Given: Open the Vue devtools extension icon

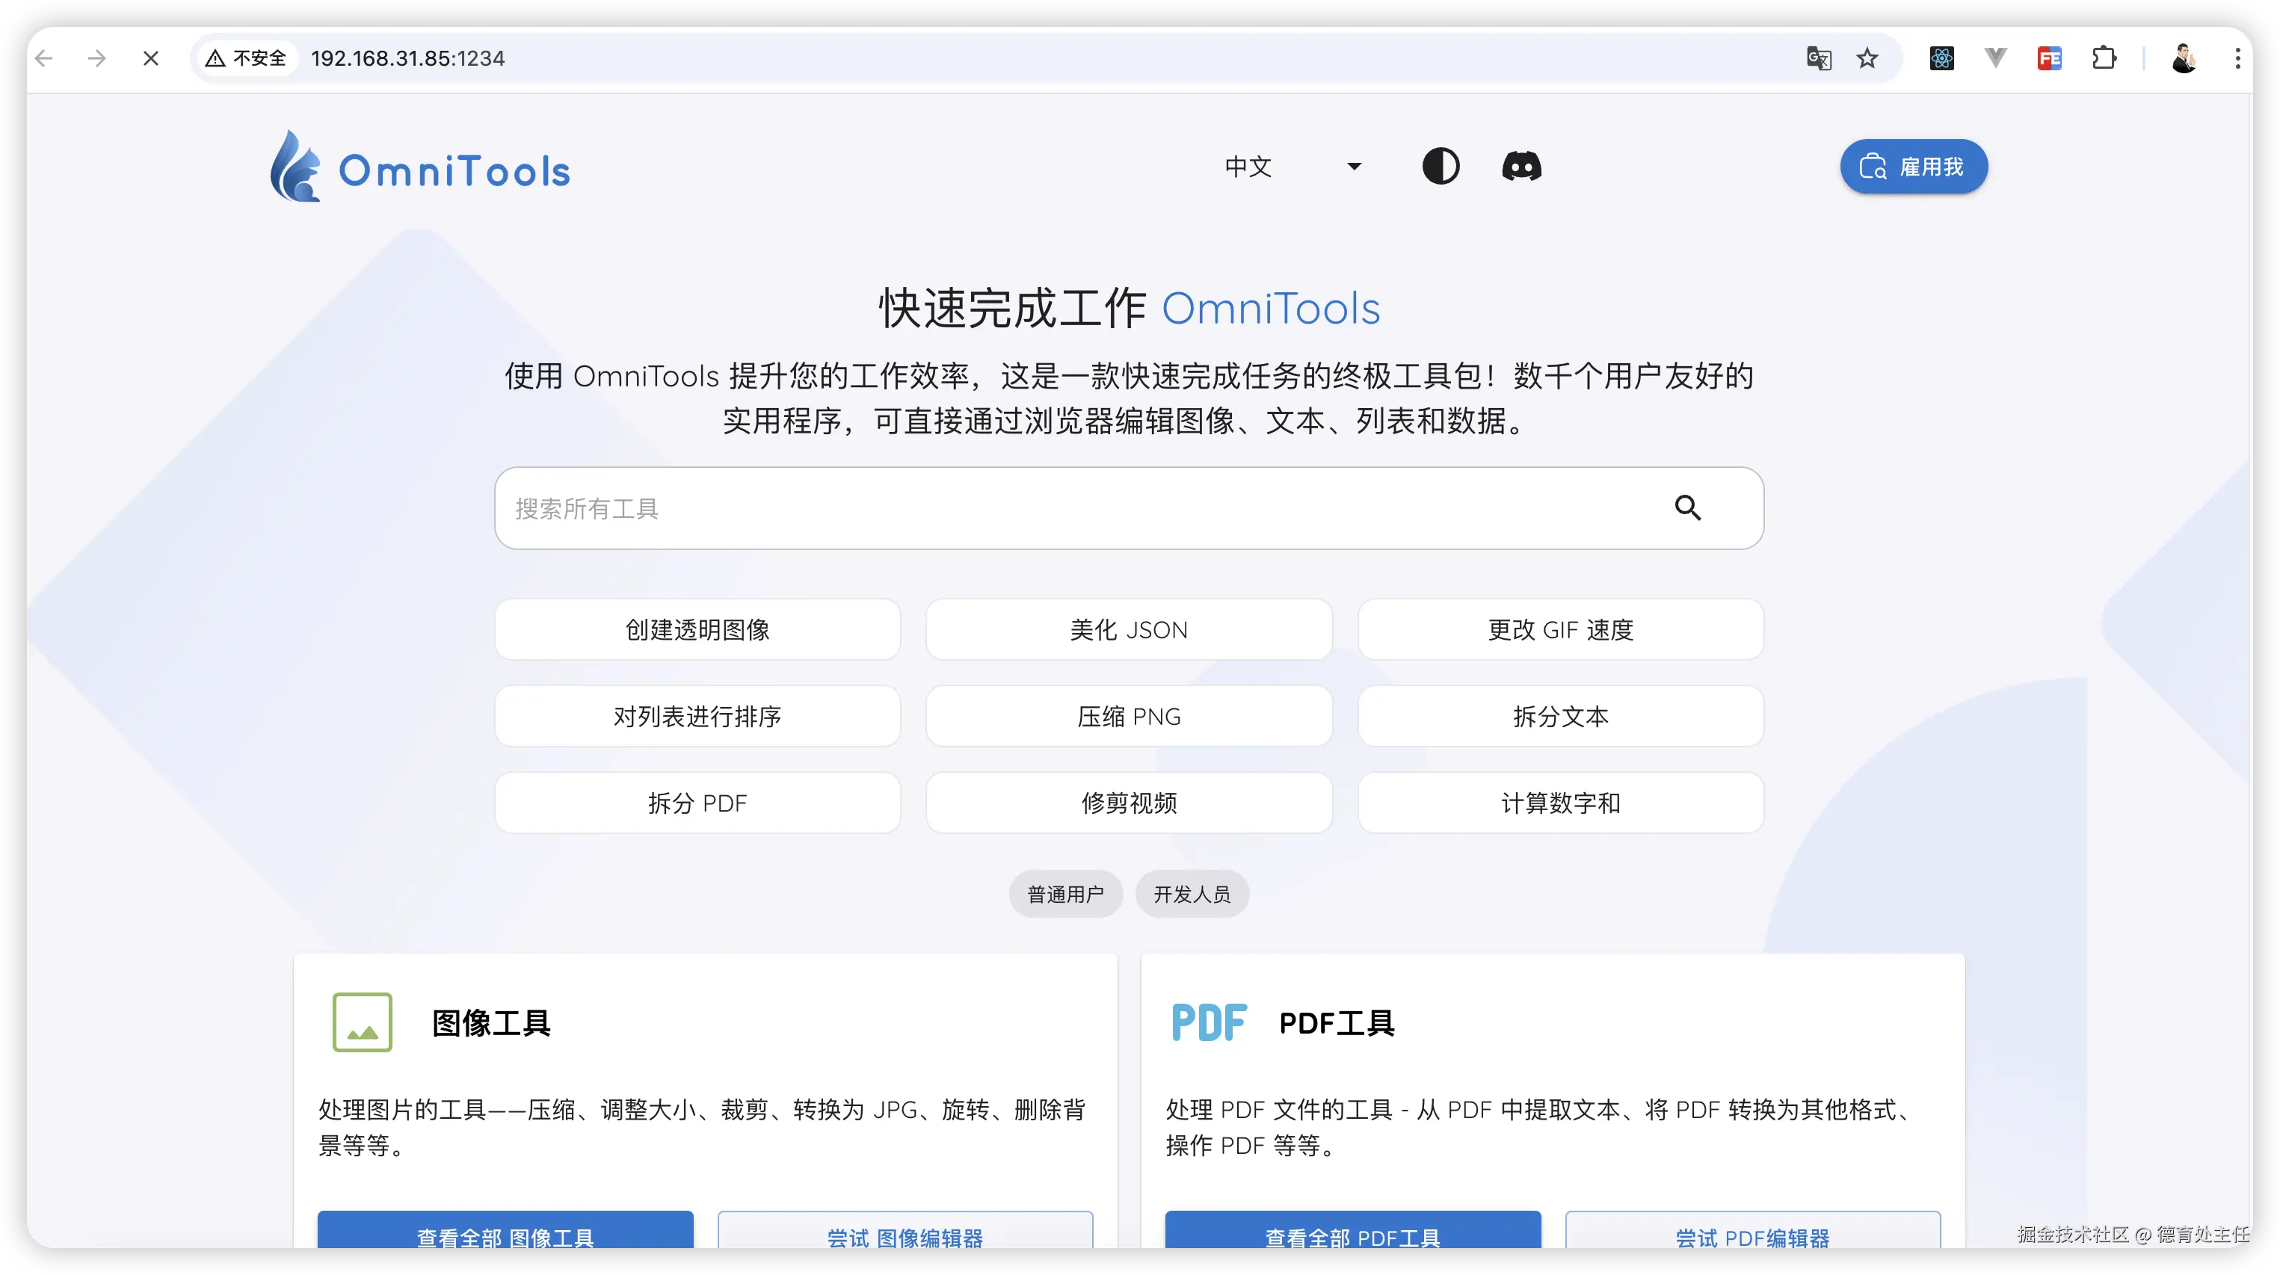Looking at the screenshot, I should pos(1995,58).
